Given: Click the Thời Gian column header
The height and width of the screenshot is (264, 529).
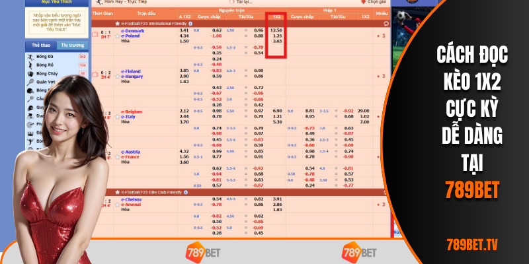Looking at the screenshot, I should [102, 13].
